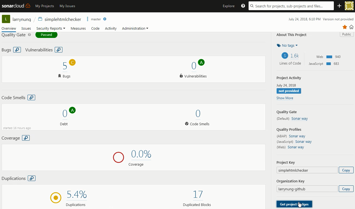The height and width of the screenshot is (209, 355).
Task: Open the JavaScript Sonar way profile link
Action: coord(303,142)
